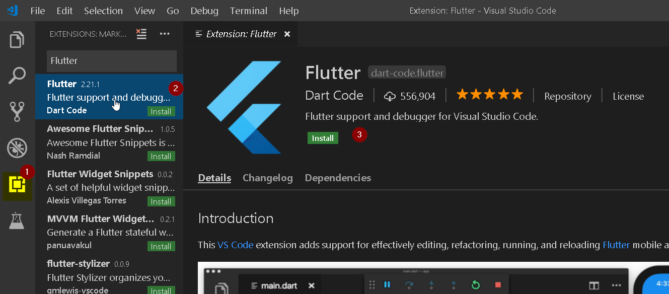
Task: Click the large Flutter extension logo
Action: coord(244,107)
